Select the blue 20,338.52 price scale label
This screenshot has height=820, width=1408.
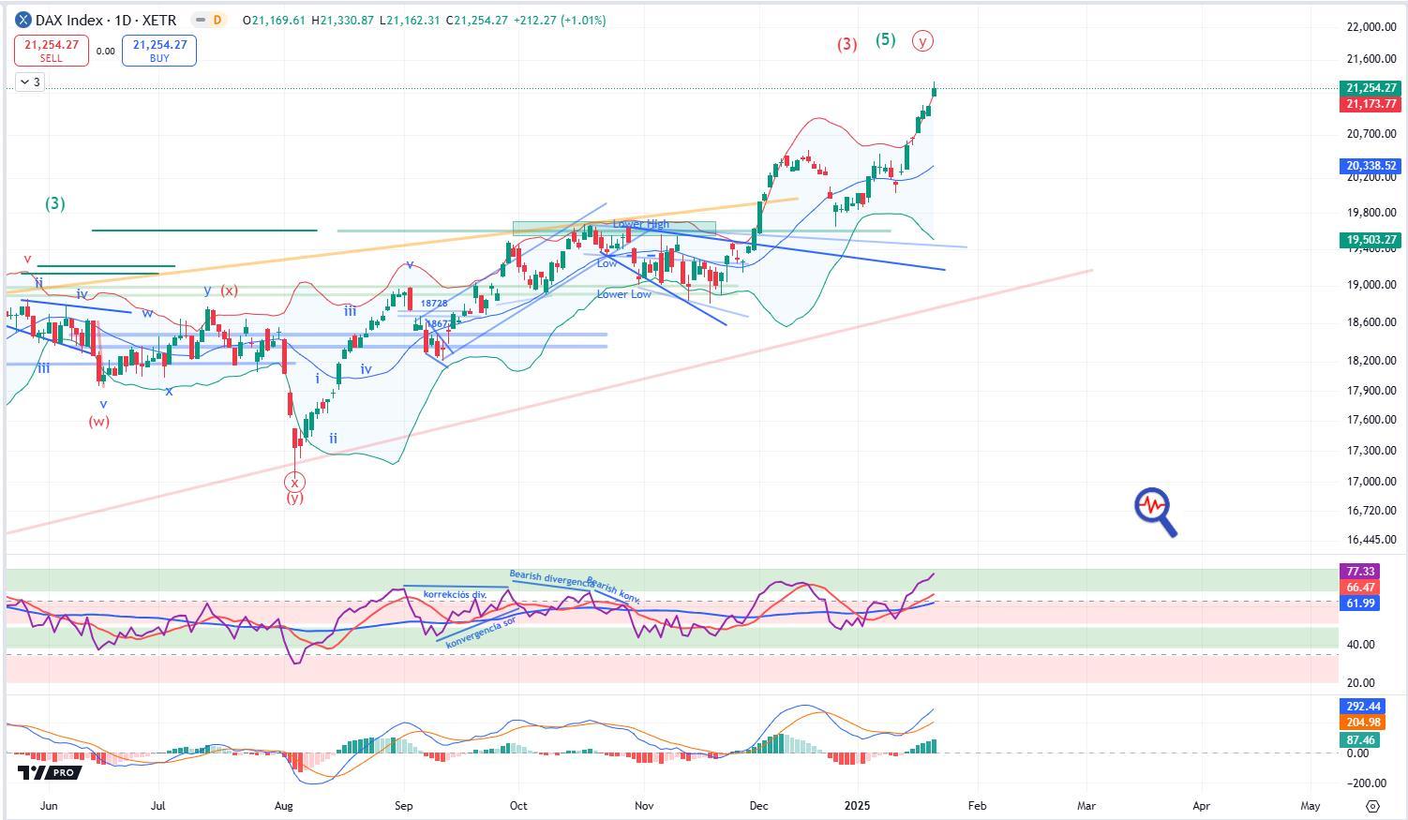1371,166
